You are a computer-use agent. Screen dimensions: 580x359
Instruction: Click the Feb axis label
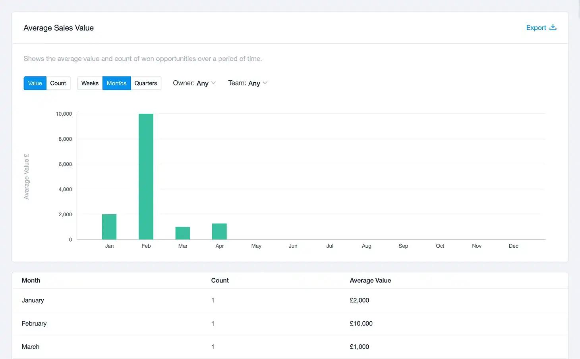click(x=146, y=246)
